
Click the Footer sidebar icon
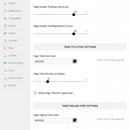[x=5, y=3]
